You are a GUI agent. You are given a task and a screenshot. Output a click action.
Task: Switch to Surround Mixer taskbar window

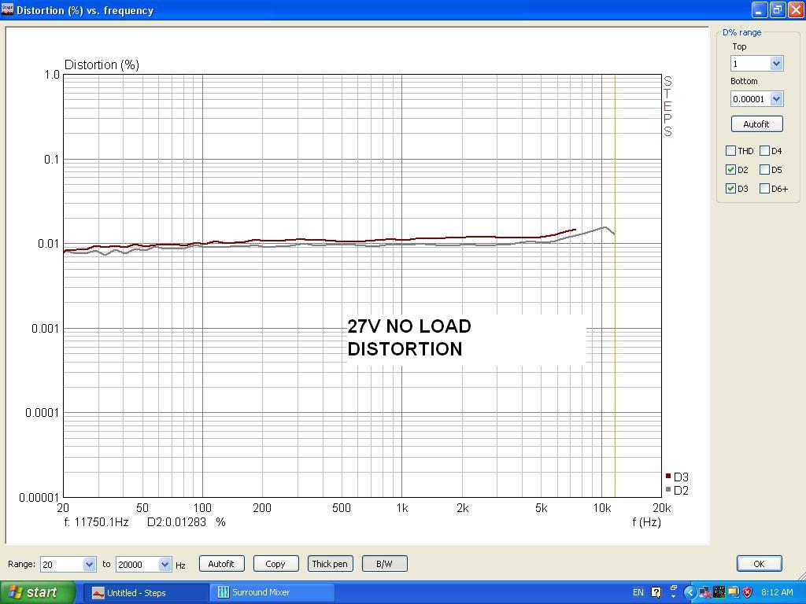point(272,593)
